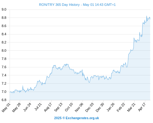Click the Dec 30 x-axis date label
Screen dimensions: 153x123
coord(100,107)
